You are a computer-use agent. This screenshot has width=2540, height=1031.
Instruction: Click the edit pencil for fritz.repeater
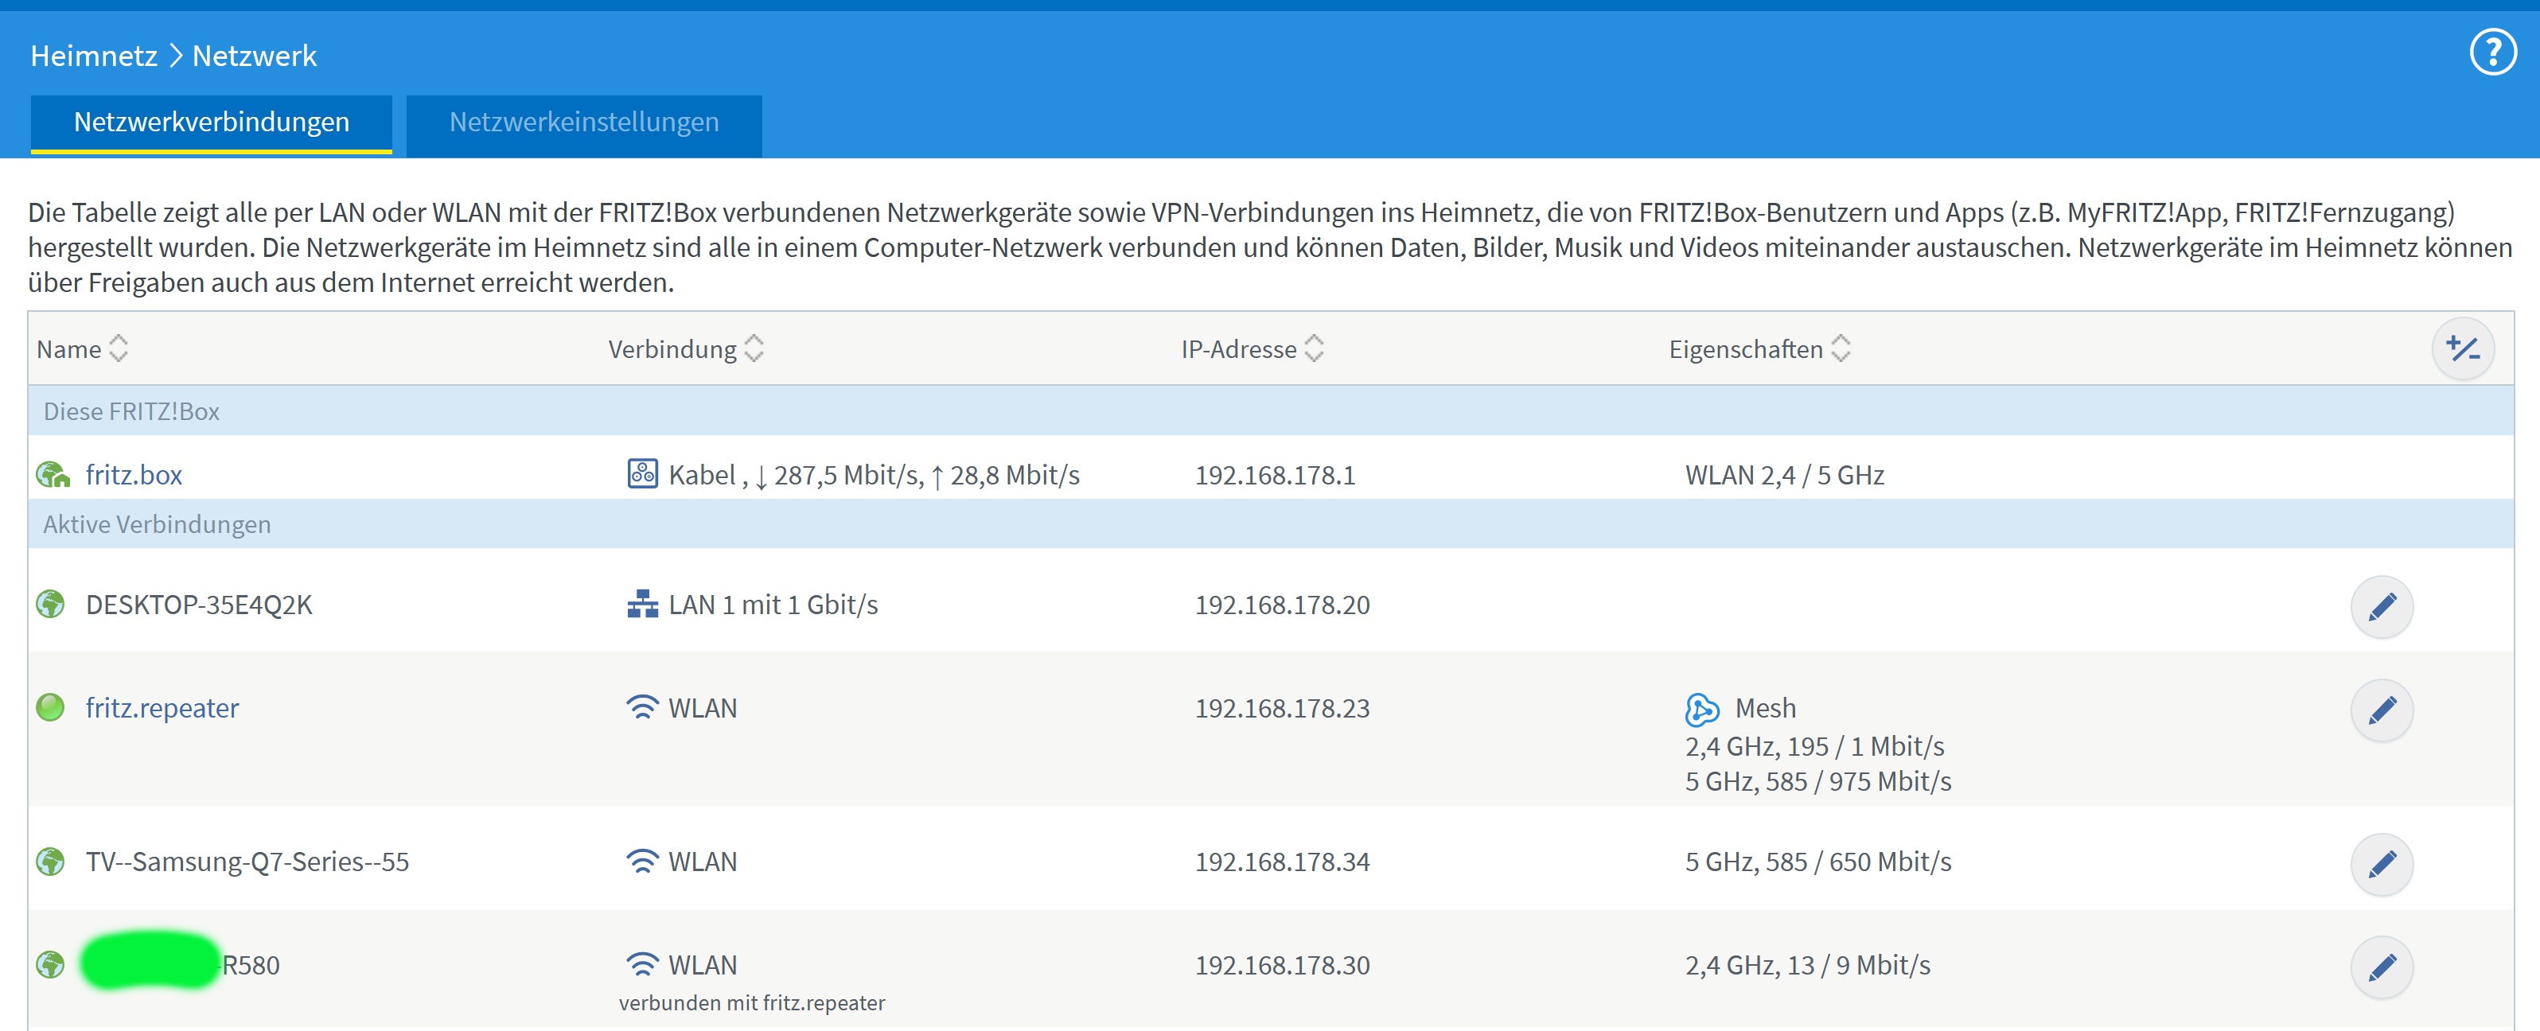click(2381, 710)
